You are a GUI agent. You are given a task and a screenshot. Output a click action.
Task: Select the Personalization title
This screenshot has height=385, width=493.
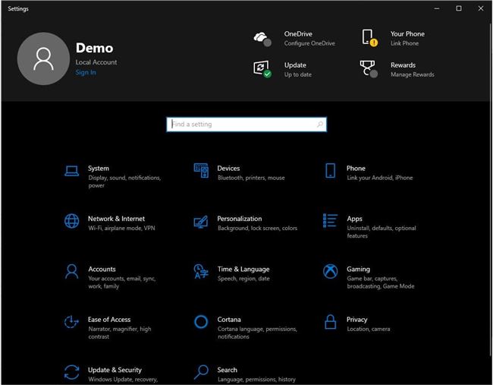[x=239, y=219]
